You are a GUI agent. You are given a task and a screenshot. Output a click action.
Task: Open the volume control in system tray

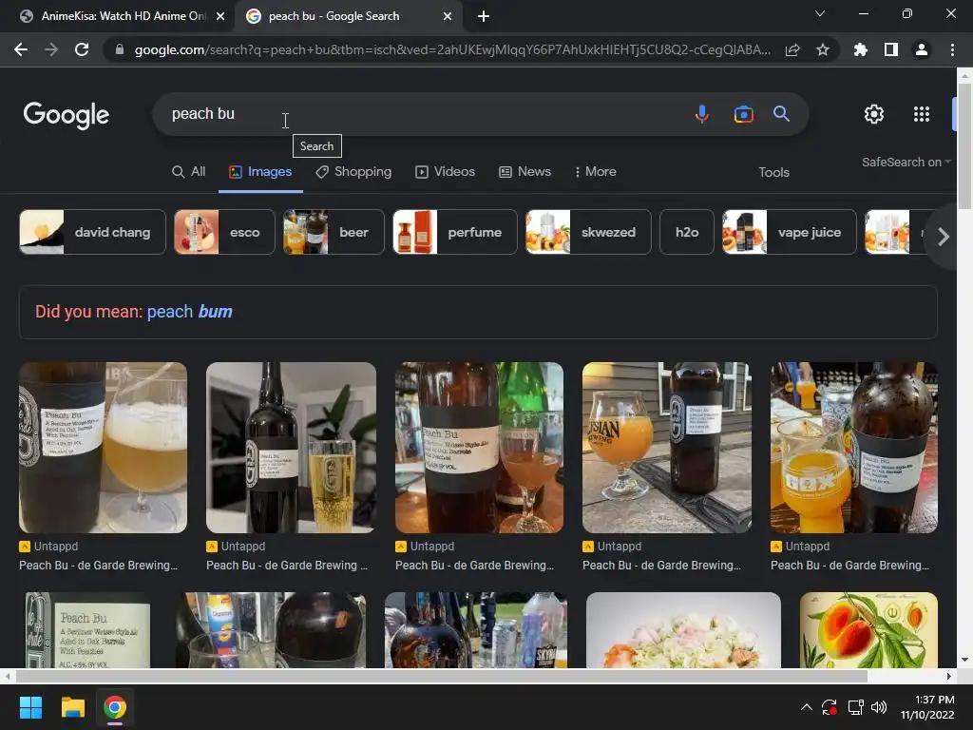[x=879, y=707]
